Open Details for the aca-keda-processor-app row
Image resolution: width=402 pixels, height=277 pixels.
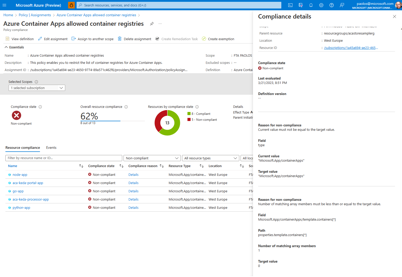click(x=133, y=199)
